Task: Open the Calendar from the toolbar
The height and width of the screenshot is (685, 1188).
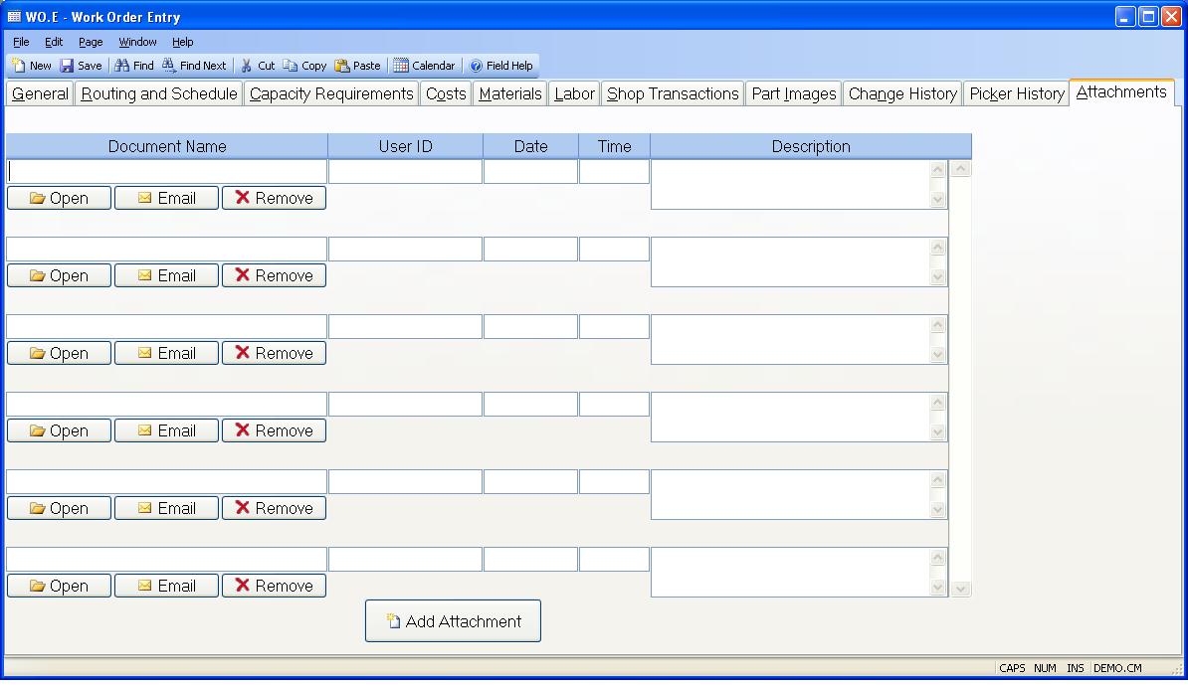Action: coord(401,66)
